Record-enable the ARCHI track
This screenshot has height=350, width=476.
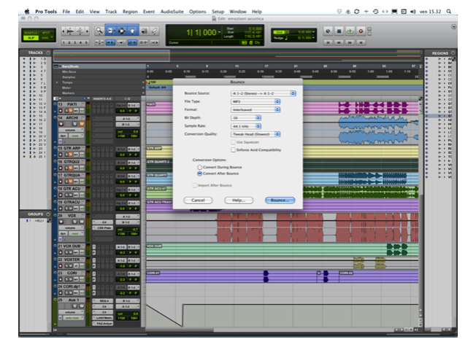[61, 124]
